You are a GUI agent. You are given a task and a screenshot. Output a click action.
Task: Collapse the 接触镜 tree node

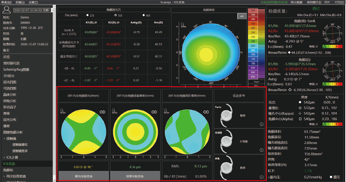pyautogui.click(x=5, y=139)
